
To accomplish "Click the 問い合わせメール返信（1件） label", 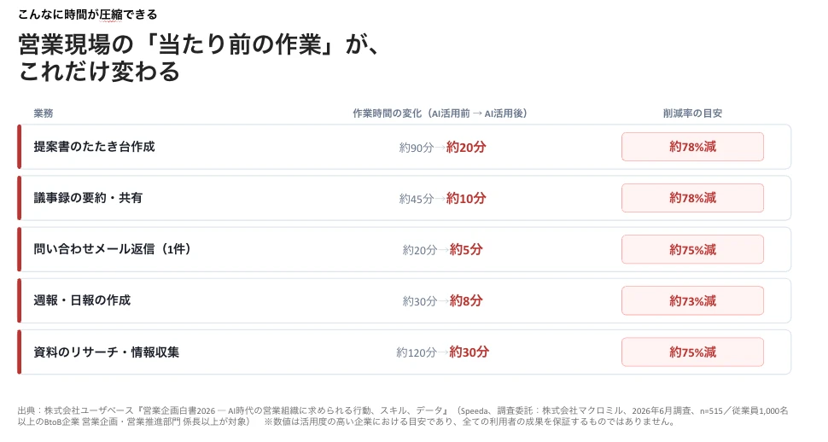I will click(112, 249).
